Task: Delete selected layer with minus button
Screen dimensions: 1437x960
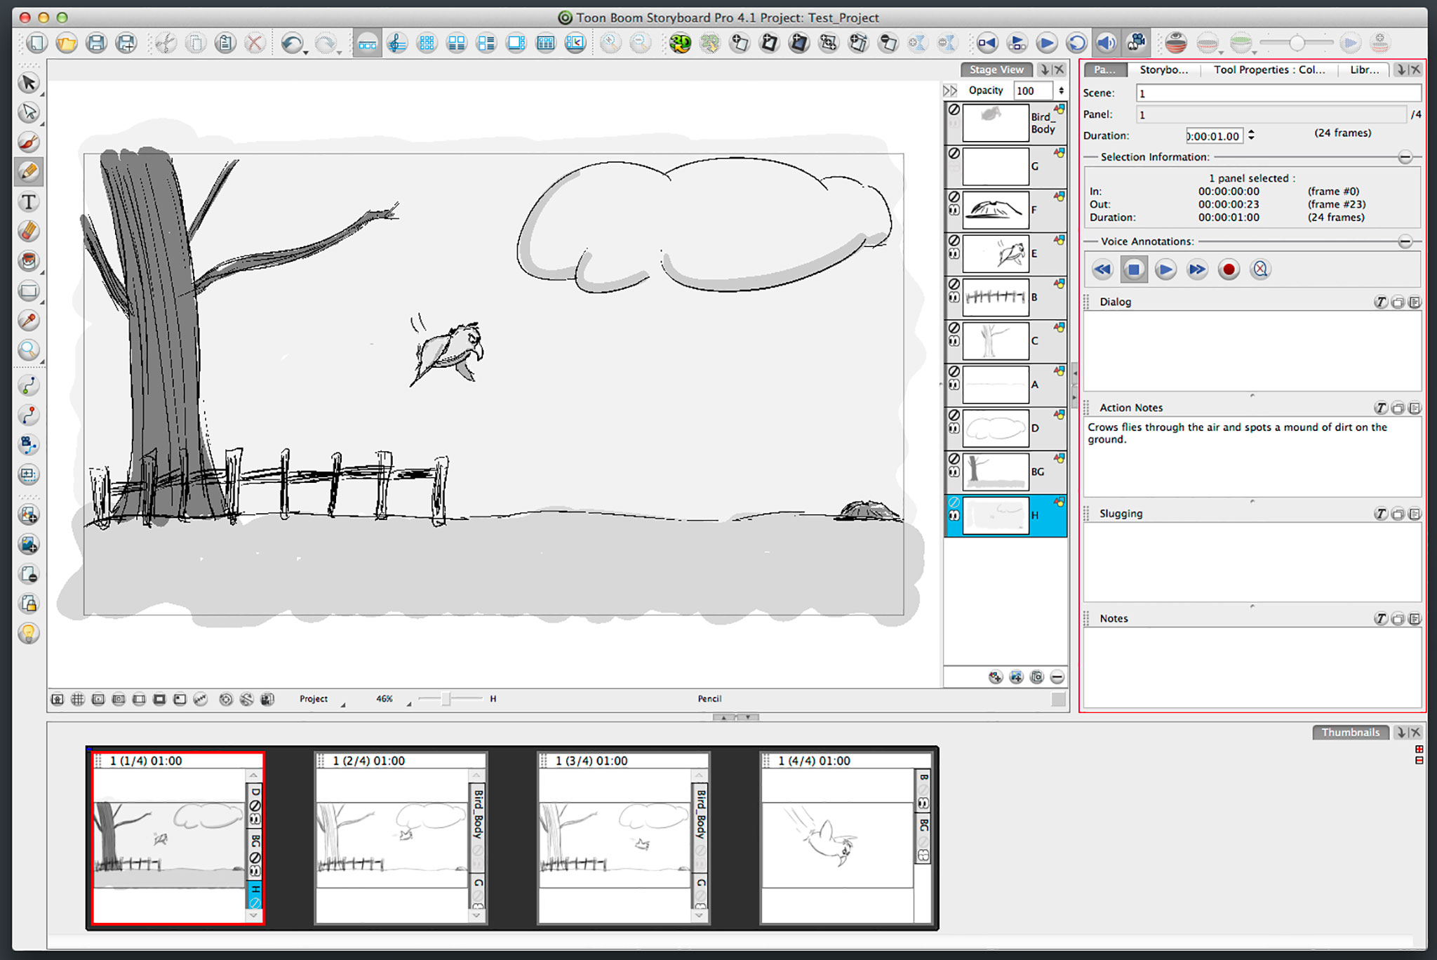Action: click(1057, 677)
